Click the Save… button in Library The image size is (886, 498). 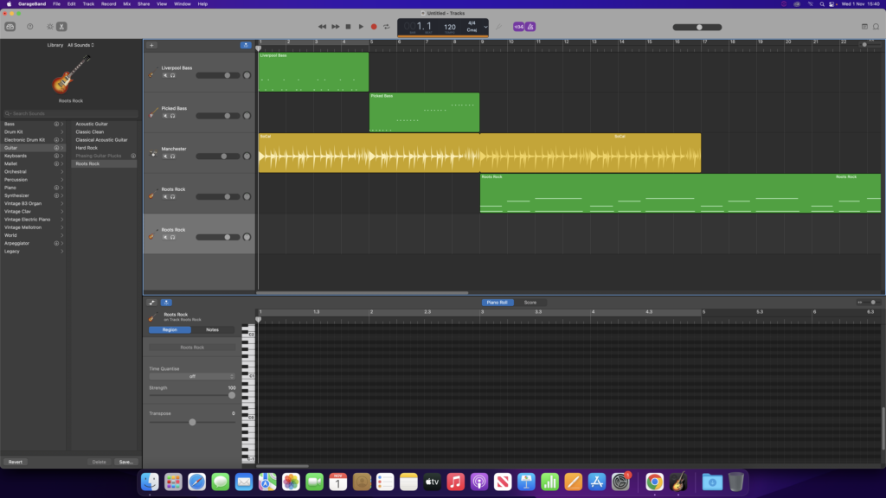(x=125, y=462)
